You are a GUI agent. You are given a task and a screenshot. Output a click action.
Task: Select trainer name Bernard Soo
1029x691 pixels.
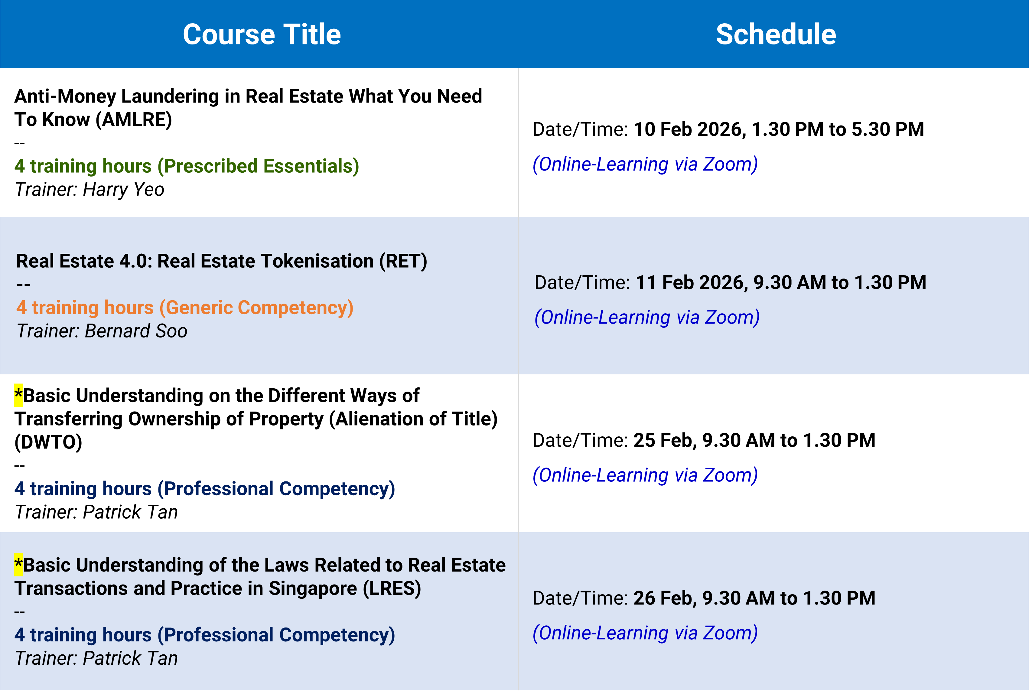136,331
